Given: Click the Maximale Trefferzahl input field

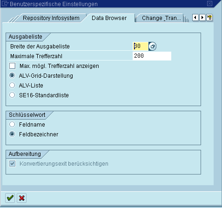Looking at the screenshot, I should click(152, 56).
